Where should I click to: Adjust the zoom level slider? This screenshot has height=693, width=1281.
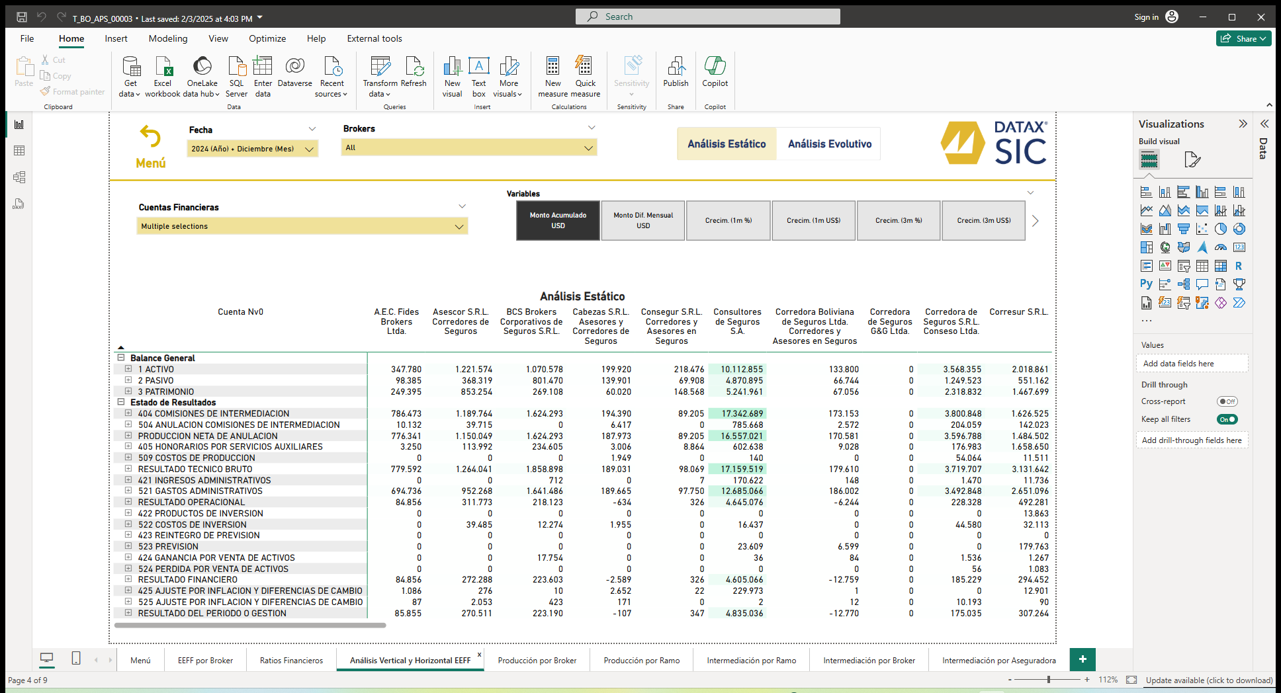(1049, 679)
